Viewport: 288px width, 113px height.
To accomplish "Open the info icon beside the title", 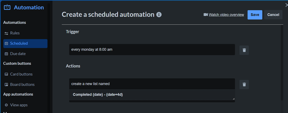I will coord(159,15).
